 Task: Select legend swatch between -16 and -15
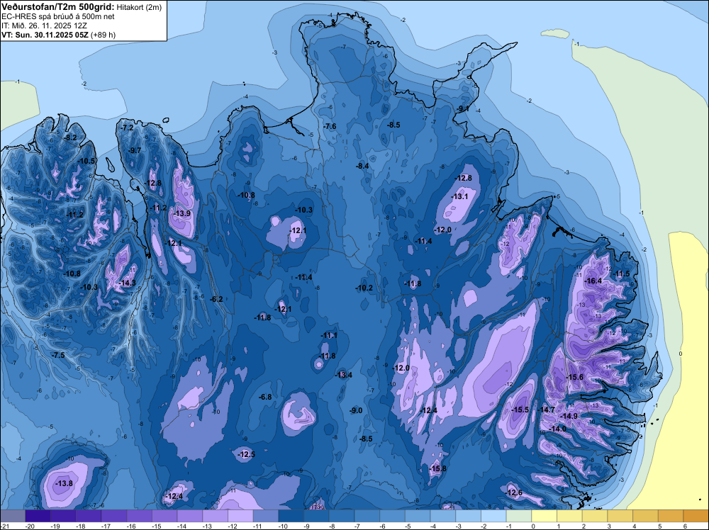(x=139, y=516)
